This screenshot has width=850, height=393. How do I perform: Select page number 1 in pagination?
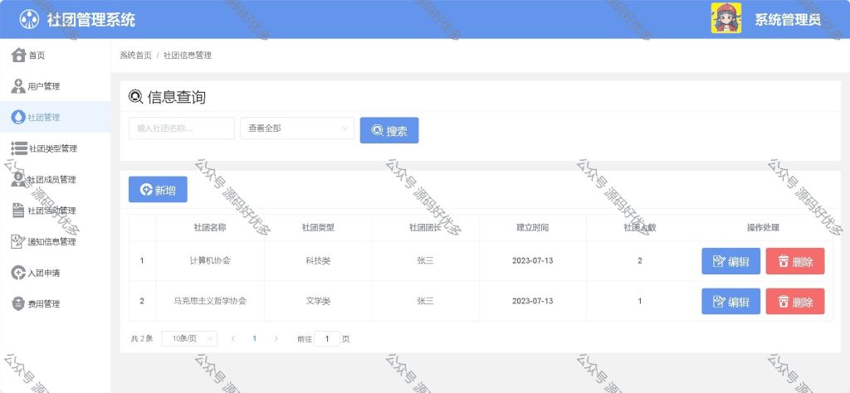[254, 339]
